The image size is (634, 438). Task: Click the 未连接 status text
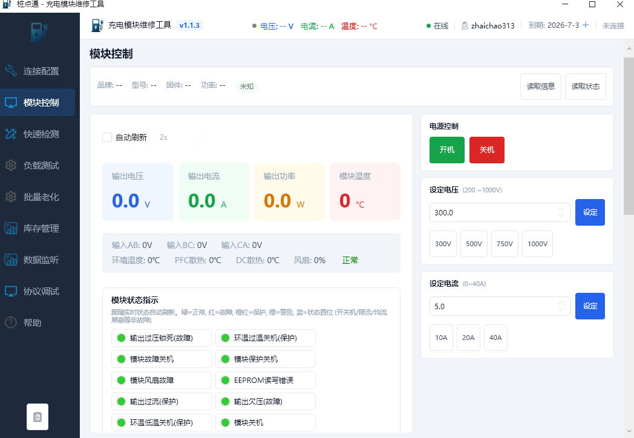click(x=613, y=26)
